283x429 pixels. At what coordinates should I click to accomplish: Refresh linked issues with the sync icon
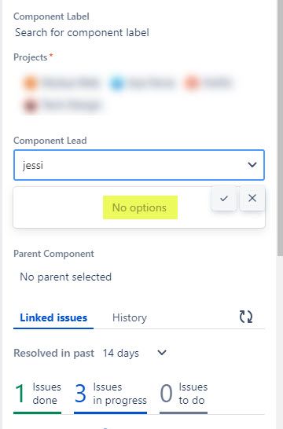tap(246, 317)
